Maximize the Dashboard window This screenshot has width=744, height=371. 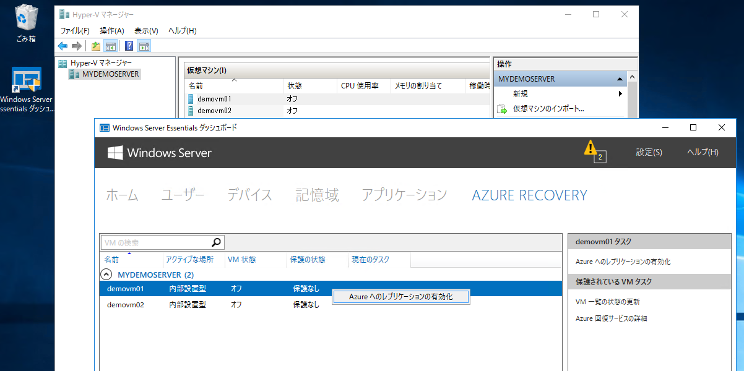693,127
